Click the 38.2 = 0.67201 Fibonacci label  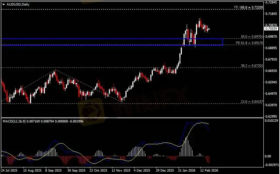[x=252, y=66]
